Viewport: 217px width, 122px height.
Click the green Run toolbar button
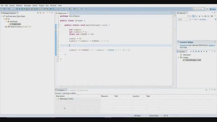coord(22,9)
